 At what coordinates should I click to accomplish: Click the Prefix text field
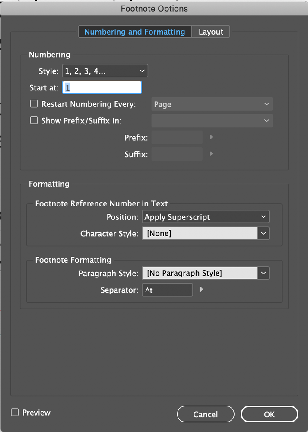[177, 138]
